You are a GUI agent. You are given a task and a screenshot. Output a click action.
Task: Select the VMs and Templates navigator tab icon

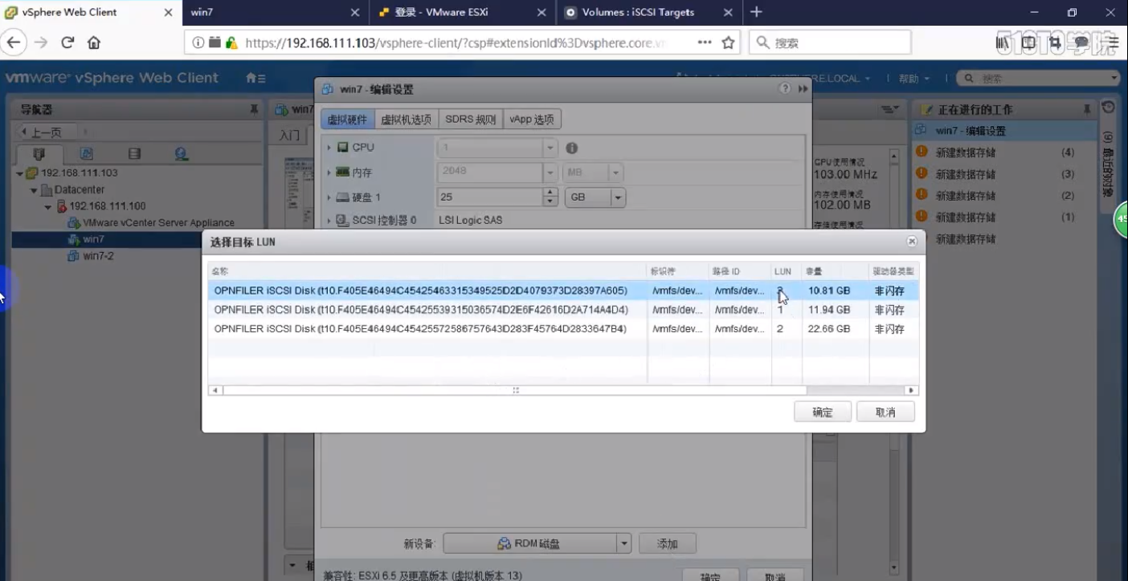(87, 154)
